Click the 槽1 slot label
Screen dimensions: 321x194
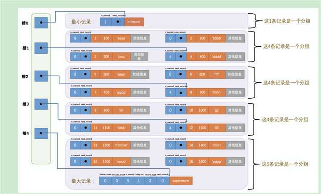[25, 48]
